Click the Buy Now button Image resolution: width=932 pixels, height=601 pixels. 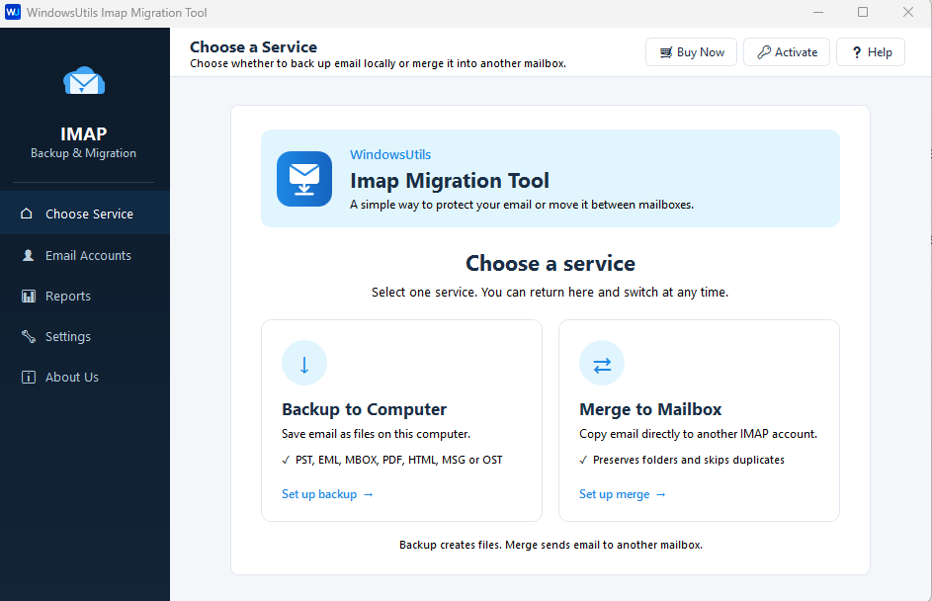[691, 52]
